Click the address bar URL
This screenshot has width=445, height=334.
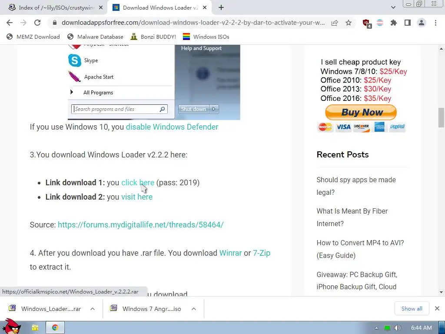pos(193,23)
